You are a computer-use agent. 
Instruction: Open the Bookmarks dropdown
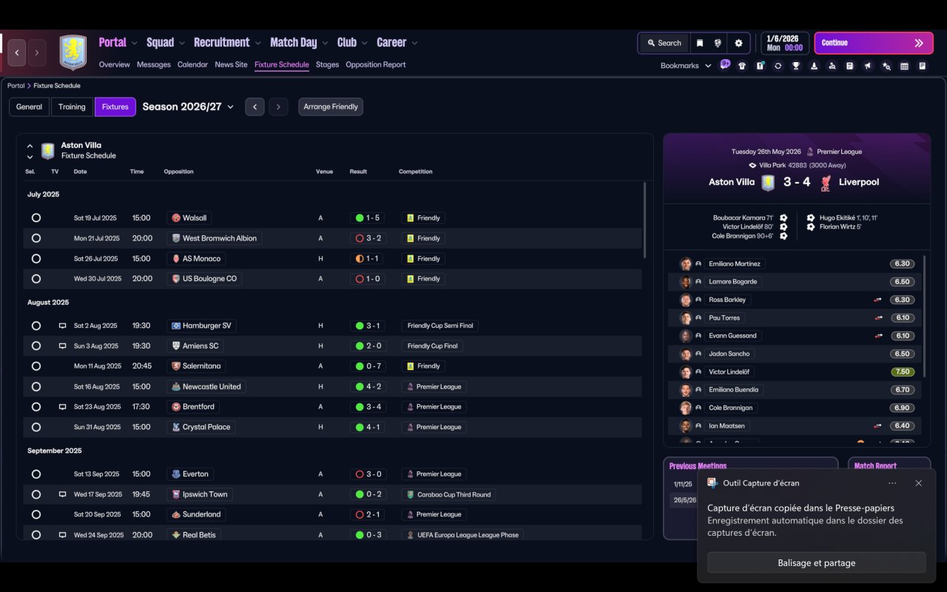(x=686, y=66)
